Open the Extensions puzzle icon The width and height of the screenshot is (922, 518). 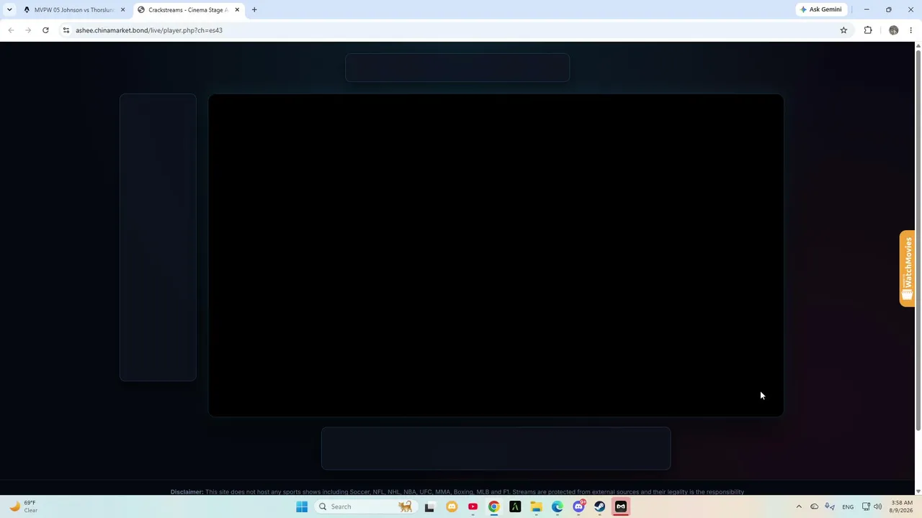(868, 30)
